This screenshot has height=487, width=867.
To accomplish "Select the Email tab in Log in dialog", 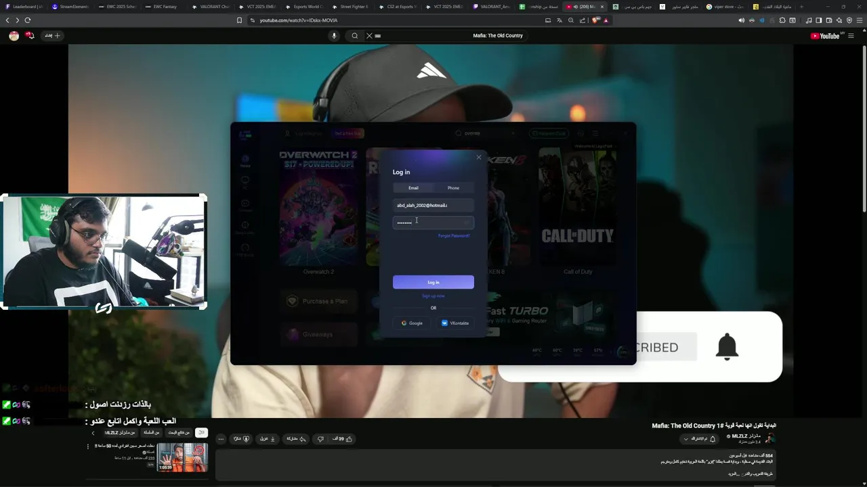I will [x=413, y=188].
